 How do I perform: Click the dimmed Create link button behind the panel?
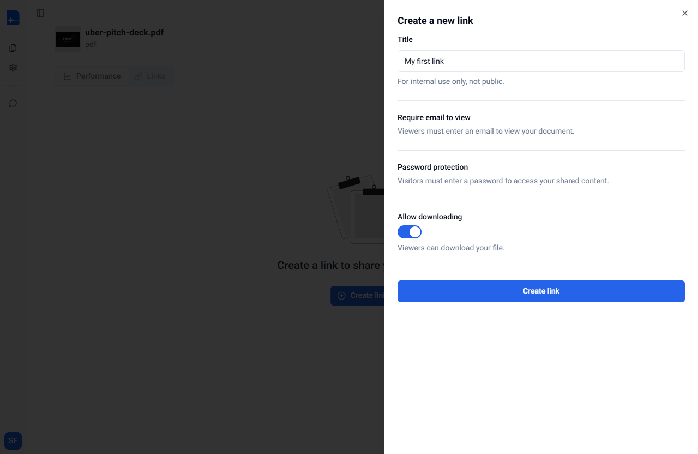coord(358,296)
